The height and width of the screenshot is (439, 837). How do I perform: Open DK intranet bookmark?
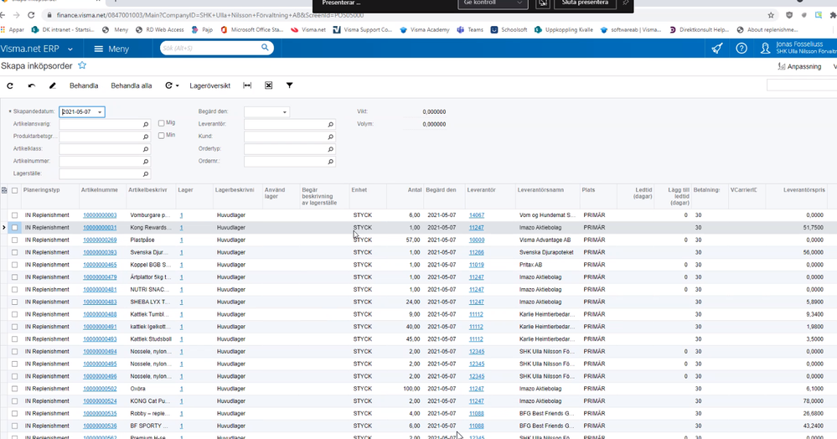pyautogui.click(x=63, y=30)
